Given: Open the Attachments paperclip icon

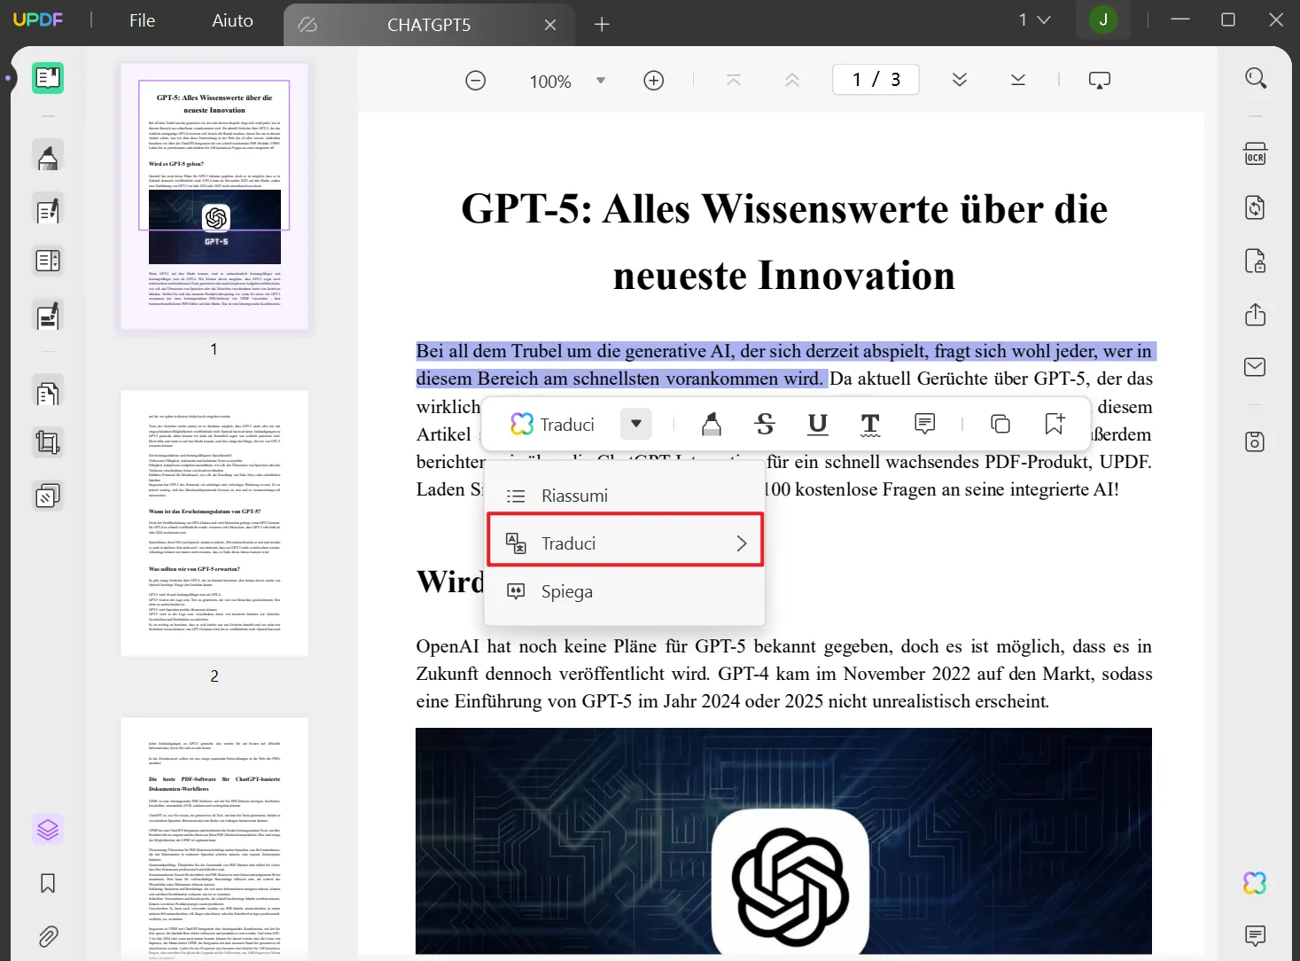Looking at the screenshot, I should (48, 935).
